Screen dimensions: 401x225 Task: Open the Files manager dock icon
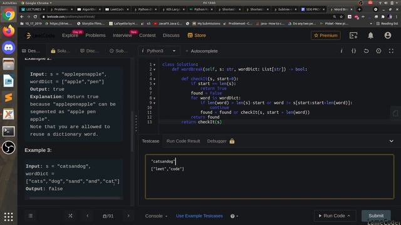pos(8,64)
